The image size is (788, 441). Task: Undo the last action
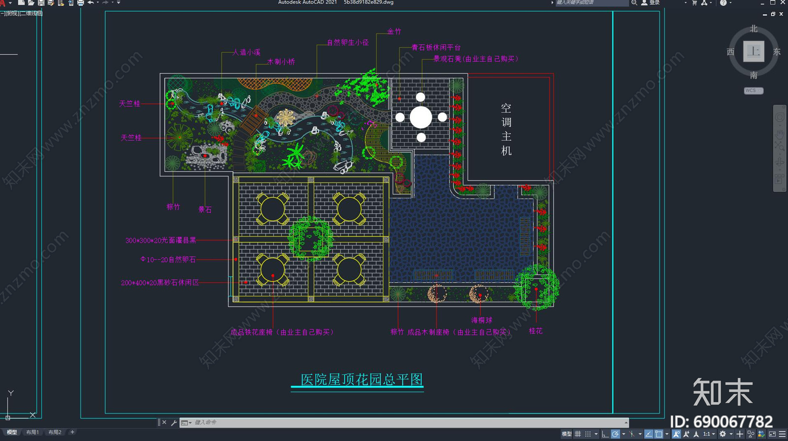pyautogui.click(x=91, y=2)
